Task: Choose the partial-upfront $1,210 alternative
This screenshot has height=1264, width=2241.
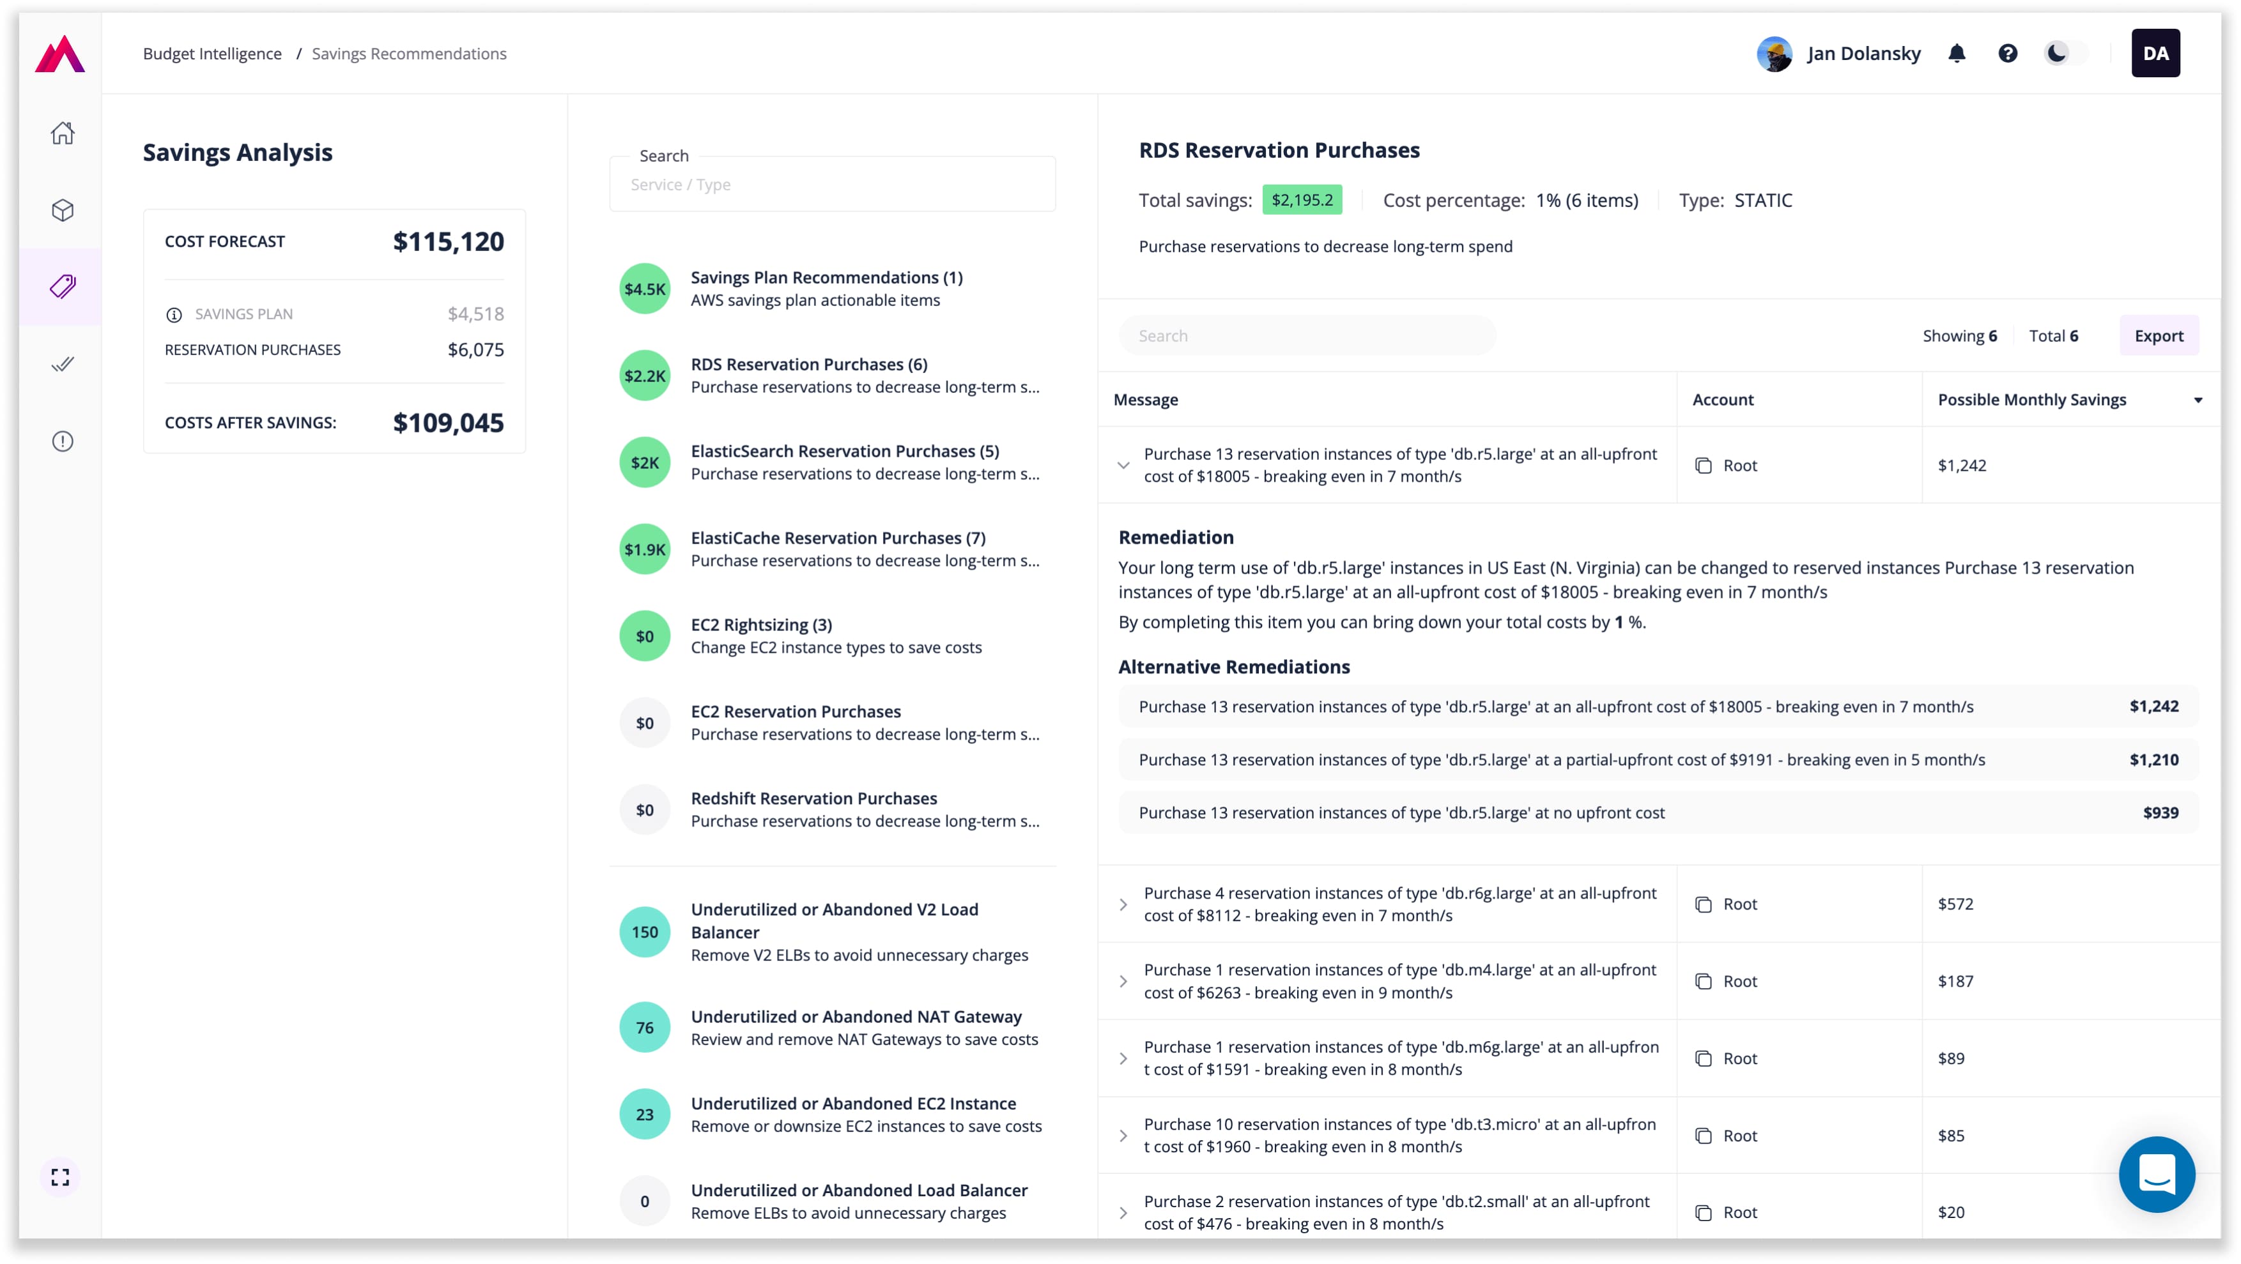Action: (1658, 760)
